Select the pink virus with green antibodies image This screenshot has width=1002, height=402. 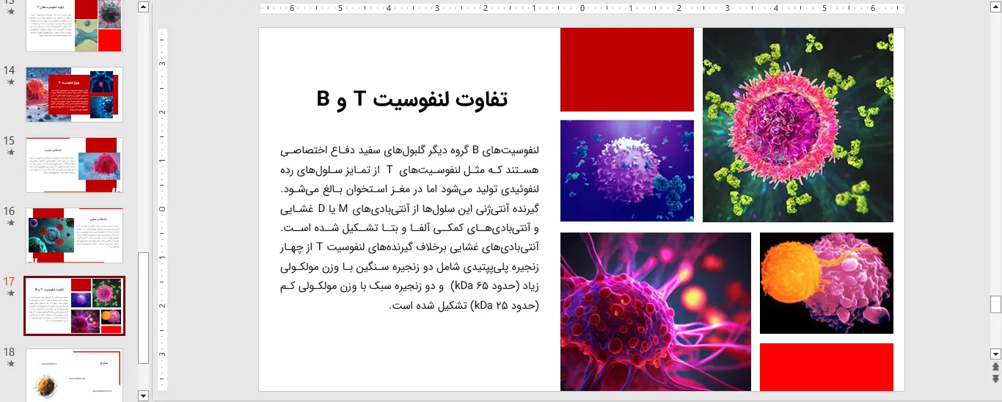(x=797, y=125)
